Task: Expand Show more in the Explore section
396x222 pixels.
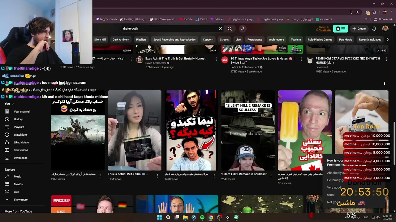Action: pos(21,199)
